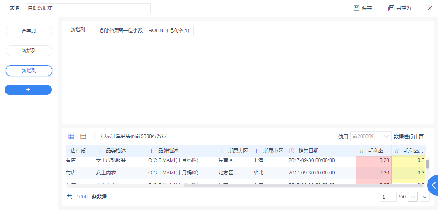Screen dimensions: 438x210
Task: Close the dataset editor window
Action: coord(430,8)
